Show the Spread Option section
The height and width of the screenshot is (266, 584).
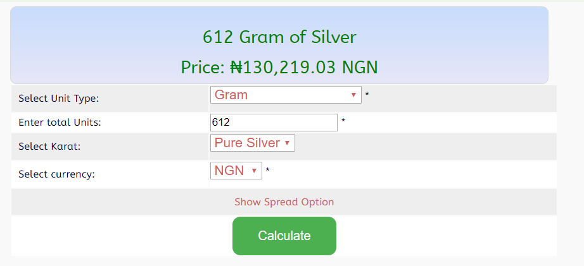coord(284,202)
